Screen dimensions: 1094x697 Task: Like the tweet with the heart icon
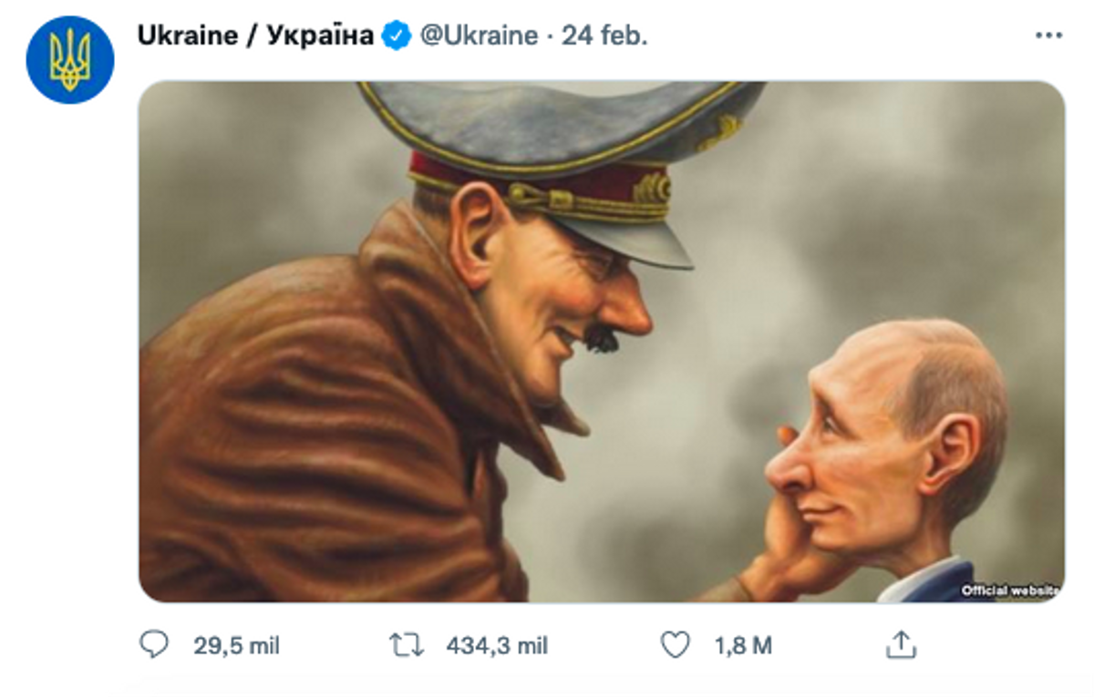(x=675, y=645)
